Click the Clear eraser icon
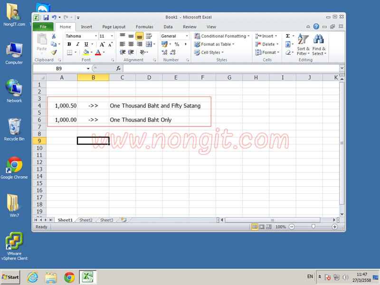 (x=288, y=52)
